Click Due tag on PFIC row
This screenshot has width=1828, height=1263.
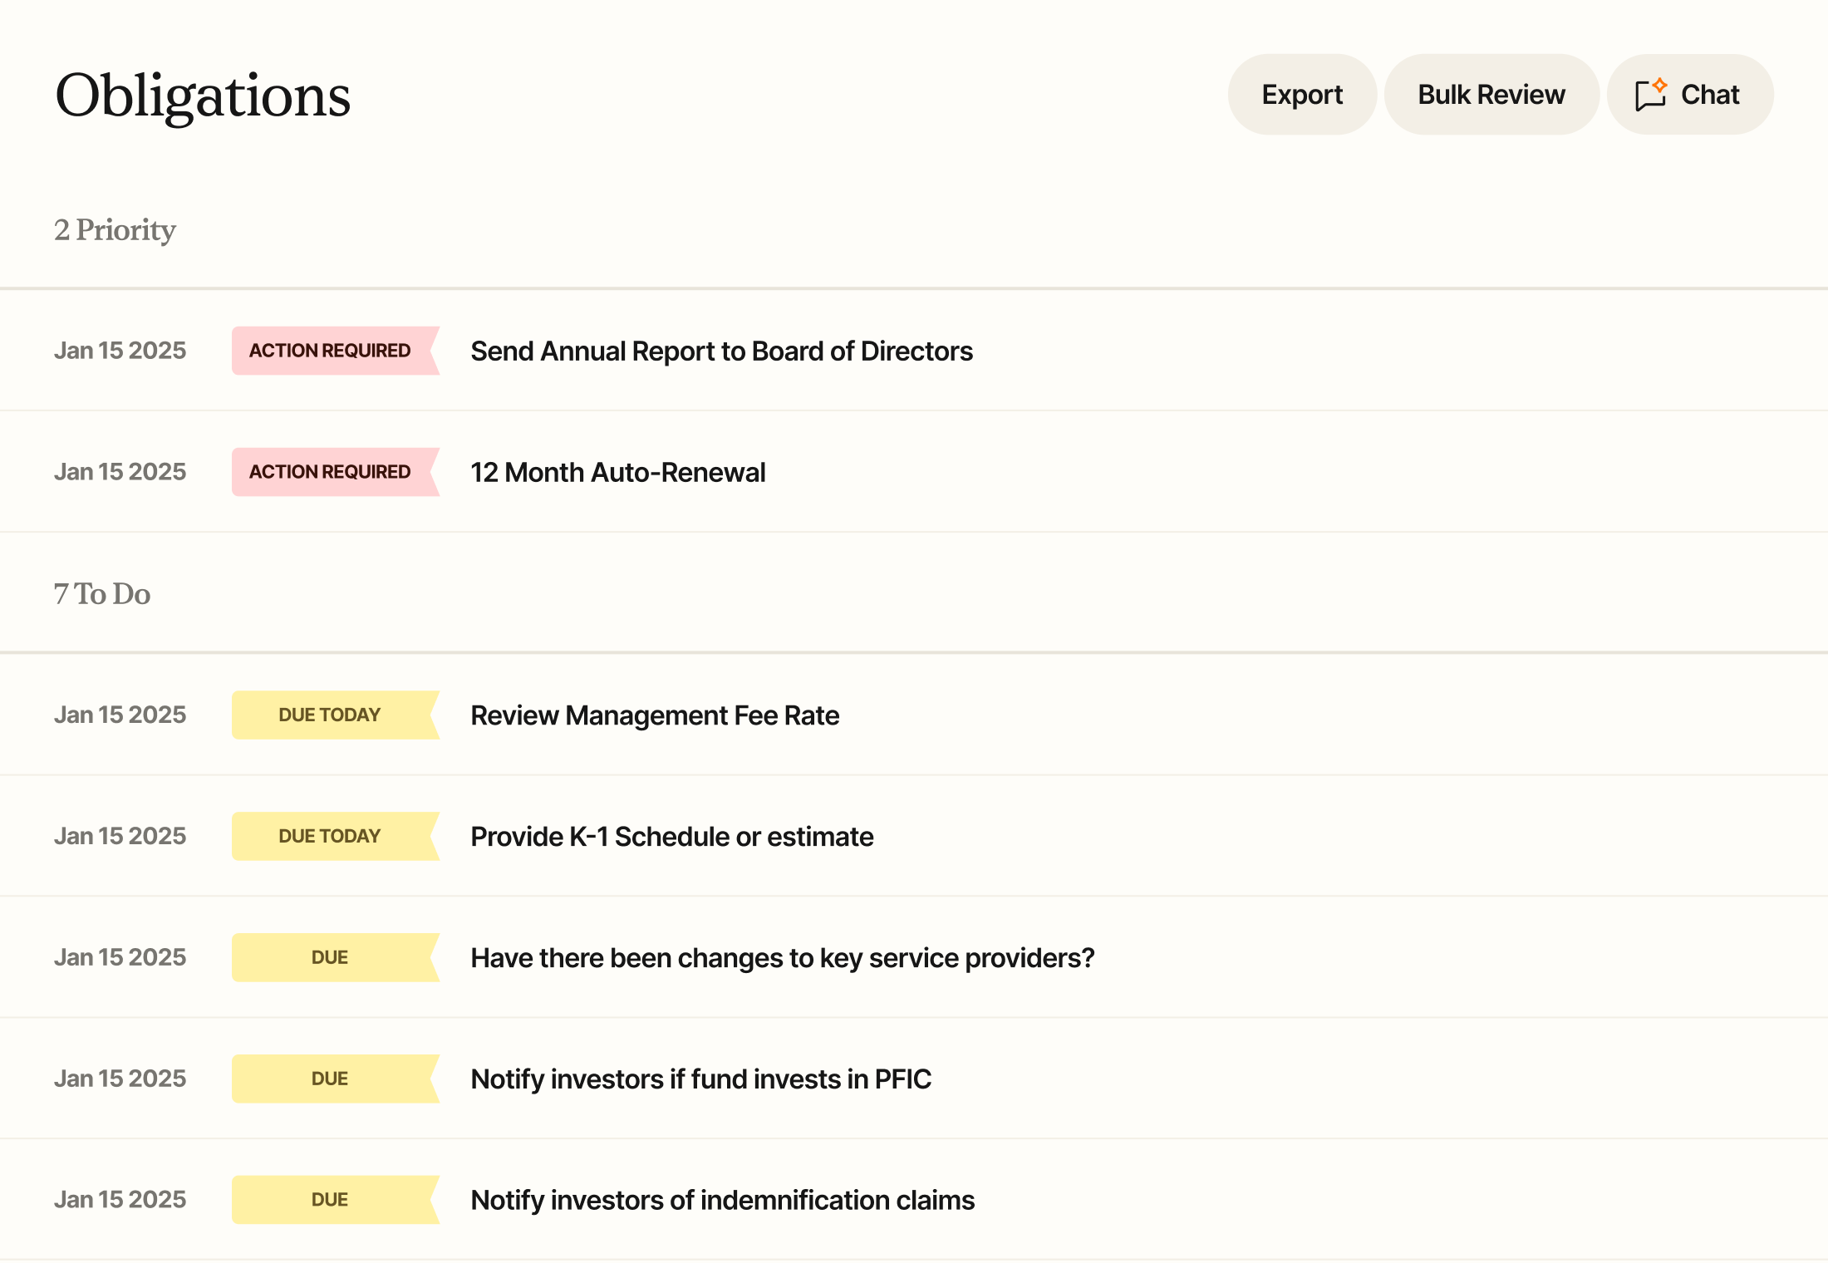pyautogui.click(x=330, y=1079)
